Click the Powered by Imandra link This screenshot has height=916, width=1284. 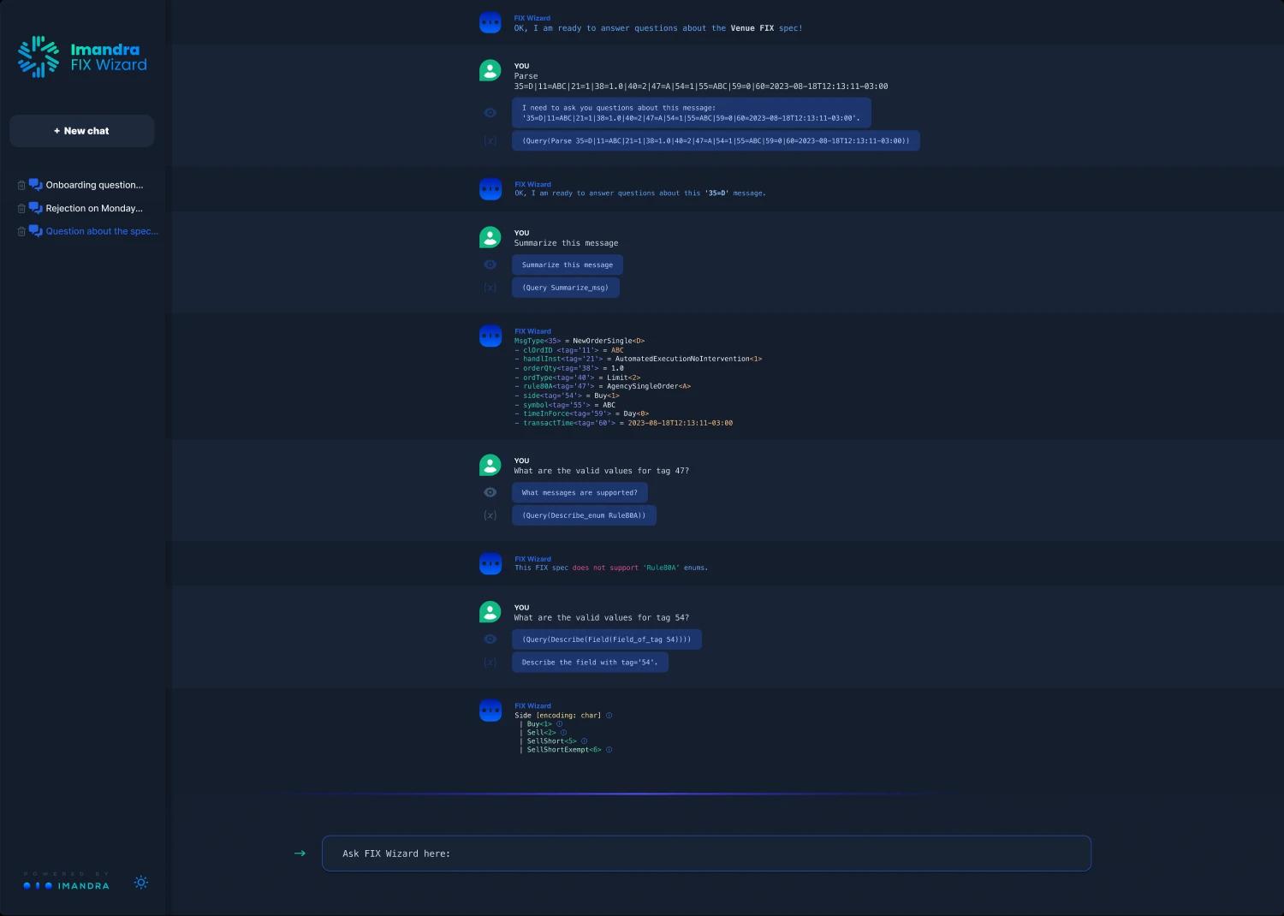tap(67, 882)
